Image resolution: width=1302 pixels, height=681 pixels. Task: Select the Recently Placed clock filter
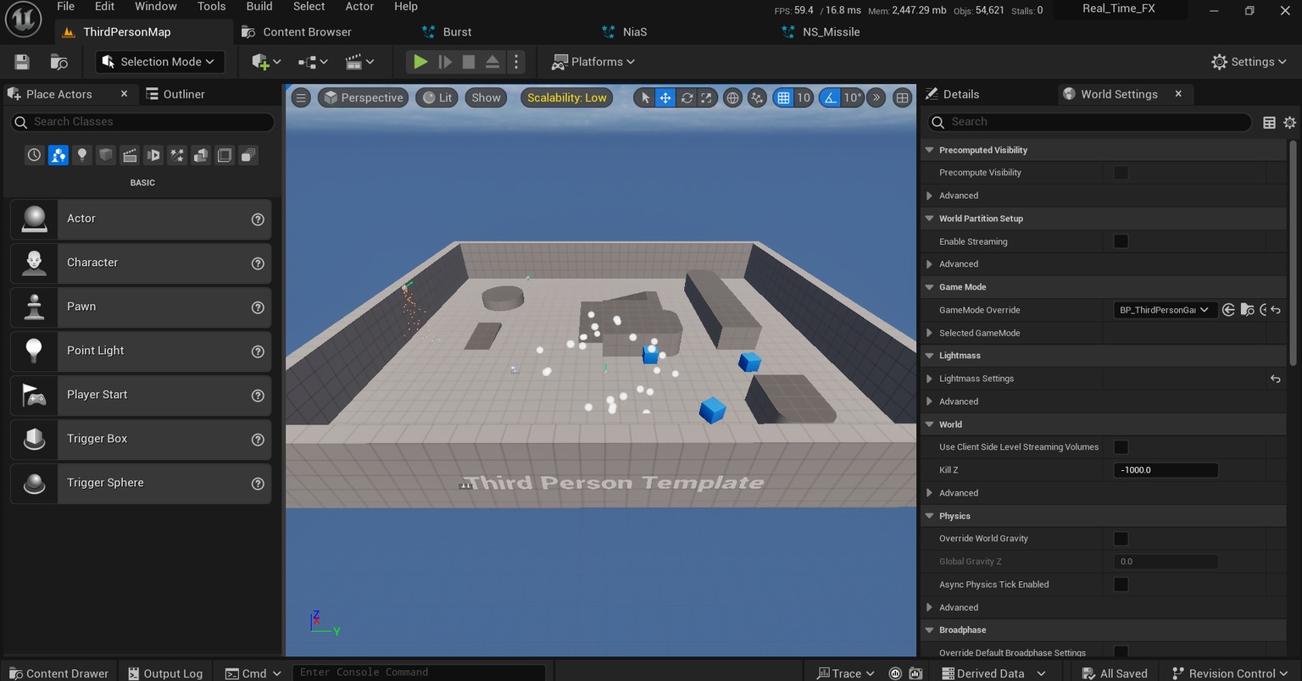[x=34, y=155]
